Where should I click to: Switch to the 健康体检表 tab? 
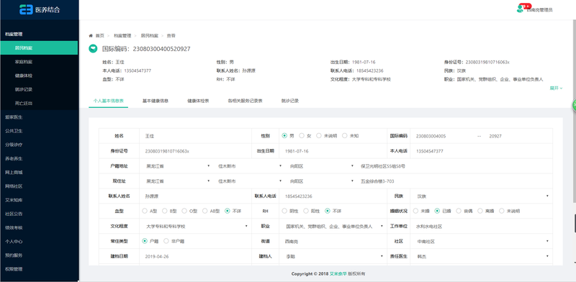(x=198, y=101)
